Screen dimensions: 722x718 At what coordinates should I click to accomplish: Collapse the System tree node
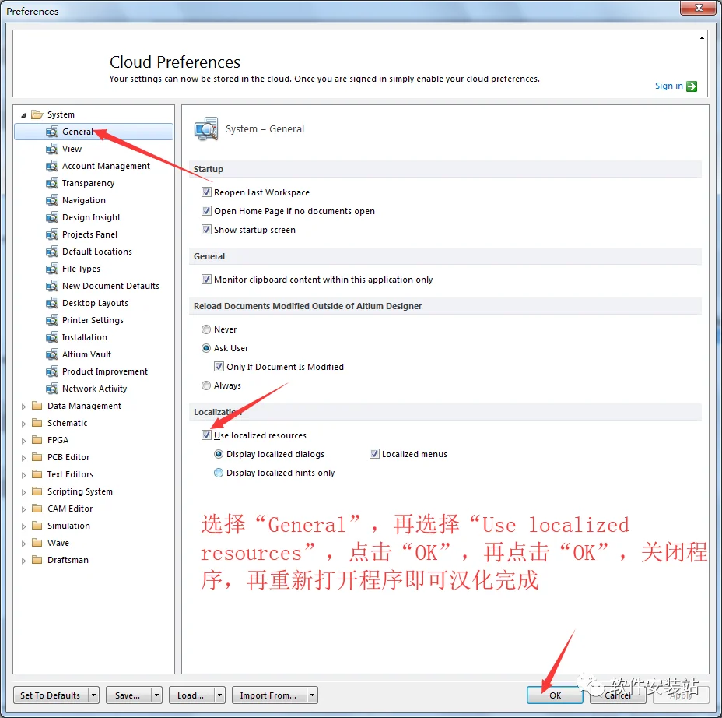pyautogui.click(x=23, y=114)
